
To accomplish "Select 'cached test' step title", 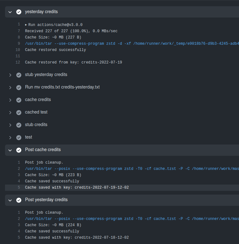I will tap(36, 112).
